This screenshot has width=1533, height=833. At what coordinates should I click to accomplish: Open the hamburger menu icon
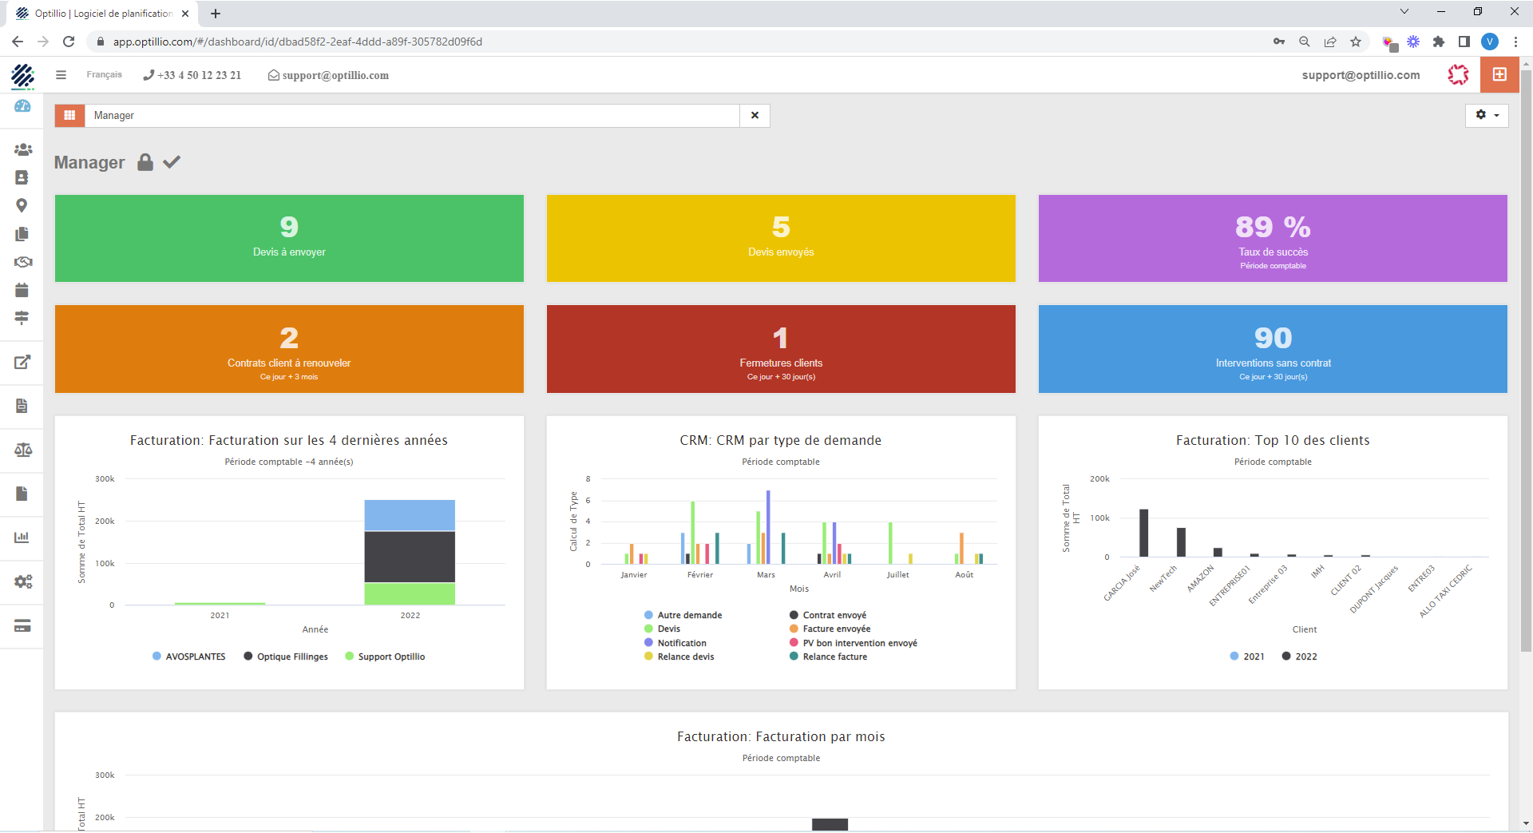pos(61,75)
